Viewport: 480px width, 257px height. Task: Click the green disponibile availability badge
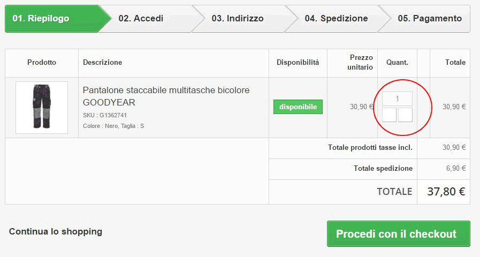point(298,107)
